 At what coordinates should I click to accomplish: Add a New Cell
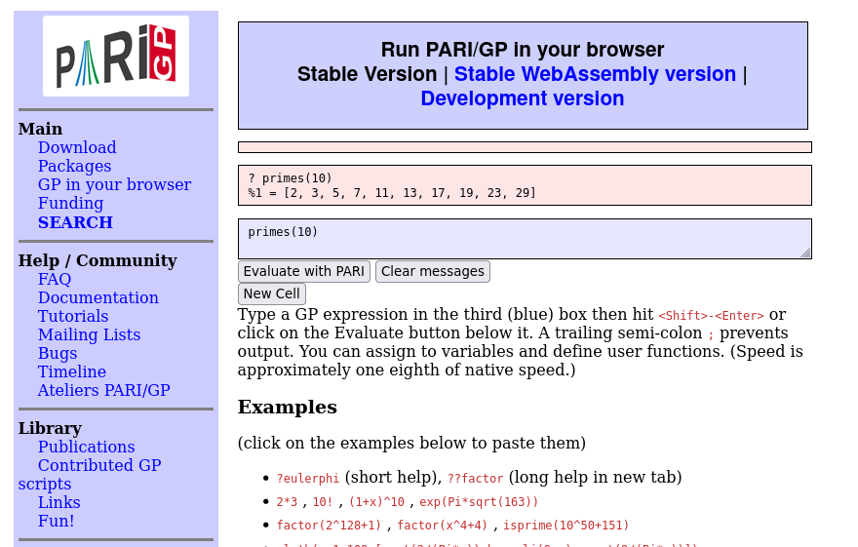coord(271,293)
